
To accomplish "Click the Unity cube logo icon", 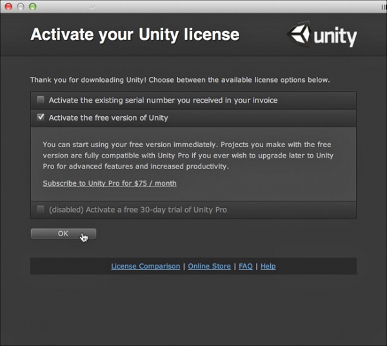I will (x=299, y=36).
